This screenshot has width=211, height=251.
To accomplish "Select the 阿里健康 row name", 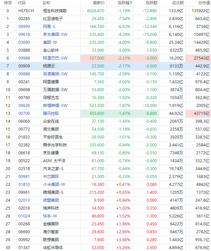I will 51,82.
